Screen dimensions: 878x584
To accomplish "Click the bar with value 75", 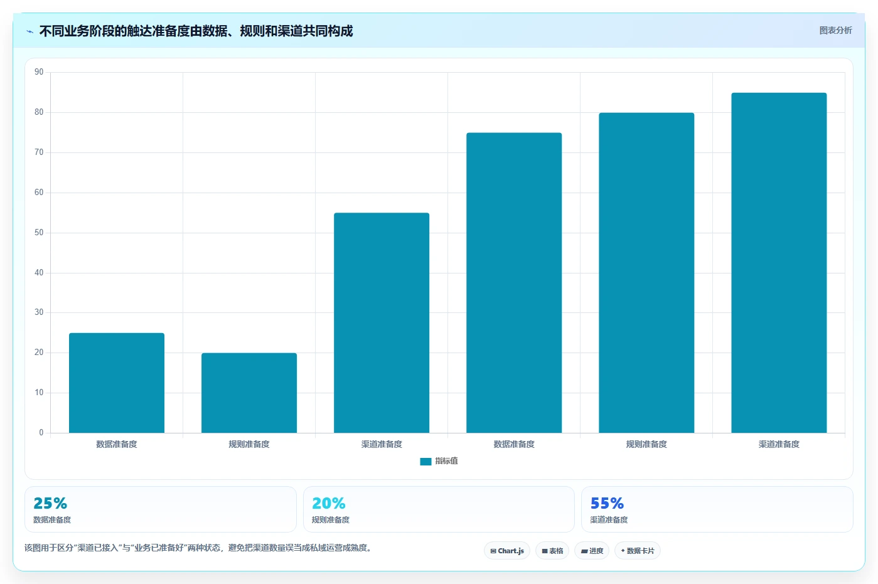I will tap(514, 283).
